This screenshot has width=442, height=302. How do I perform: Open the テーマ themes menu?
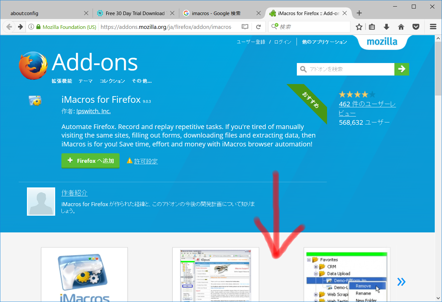tap(86, 81)
